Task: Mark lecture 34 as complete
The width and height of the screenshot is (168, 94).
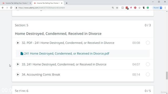Action: tap(148, 74)
